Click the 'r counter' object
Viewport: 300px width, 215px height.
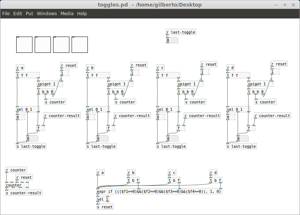(16, 170)
